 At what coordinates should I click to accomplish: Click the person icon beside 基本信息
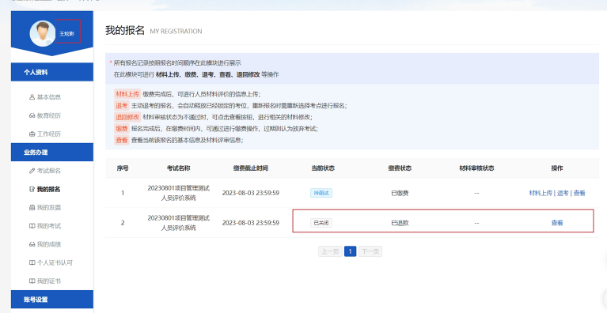[x=32, y=97]
